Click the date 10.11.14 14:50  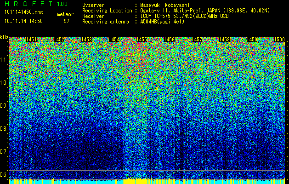pyautogui.click(x=23, y=21)
